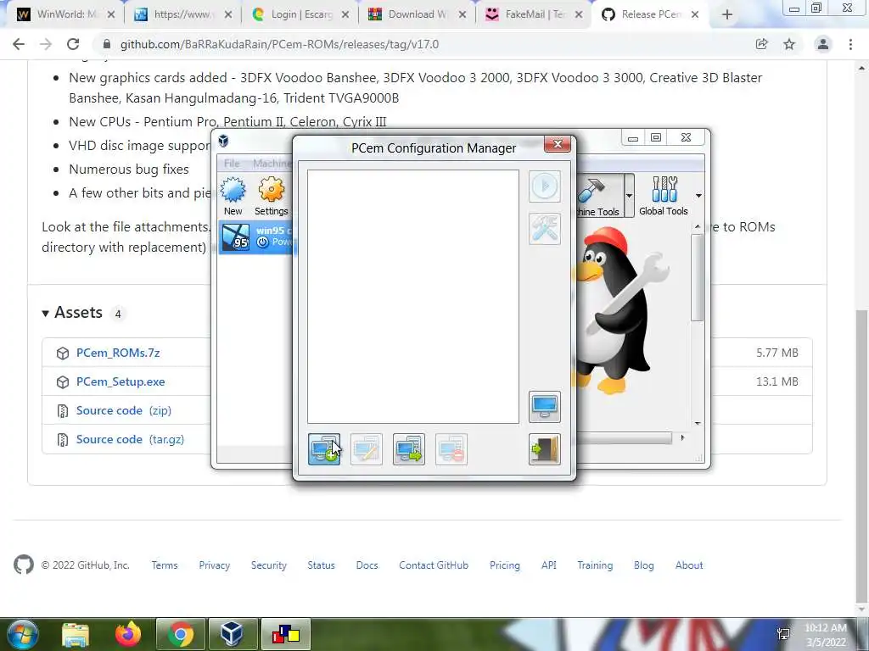This screenshot has width=869, height=651.
Task: Download PCem_Setup.exe asset
Action: pyautogui.click(x=121, y=381)
